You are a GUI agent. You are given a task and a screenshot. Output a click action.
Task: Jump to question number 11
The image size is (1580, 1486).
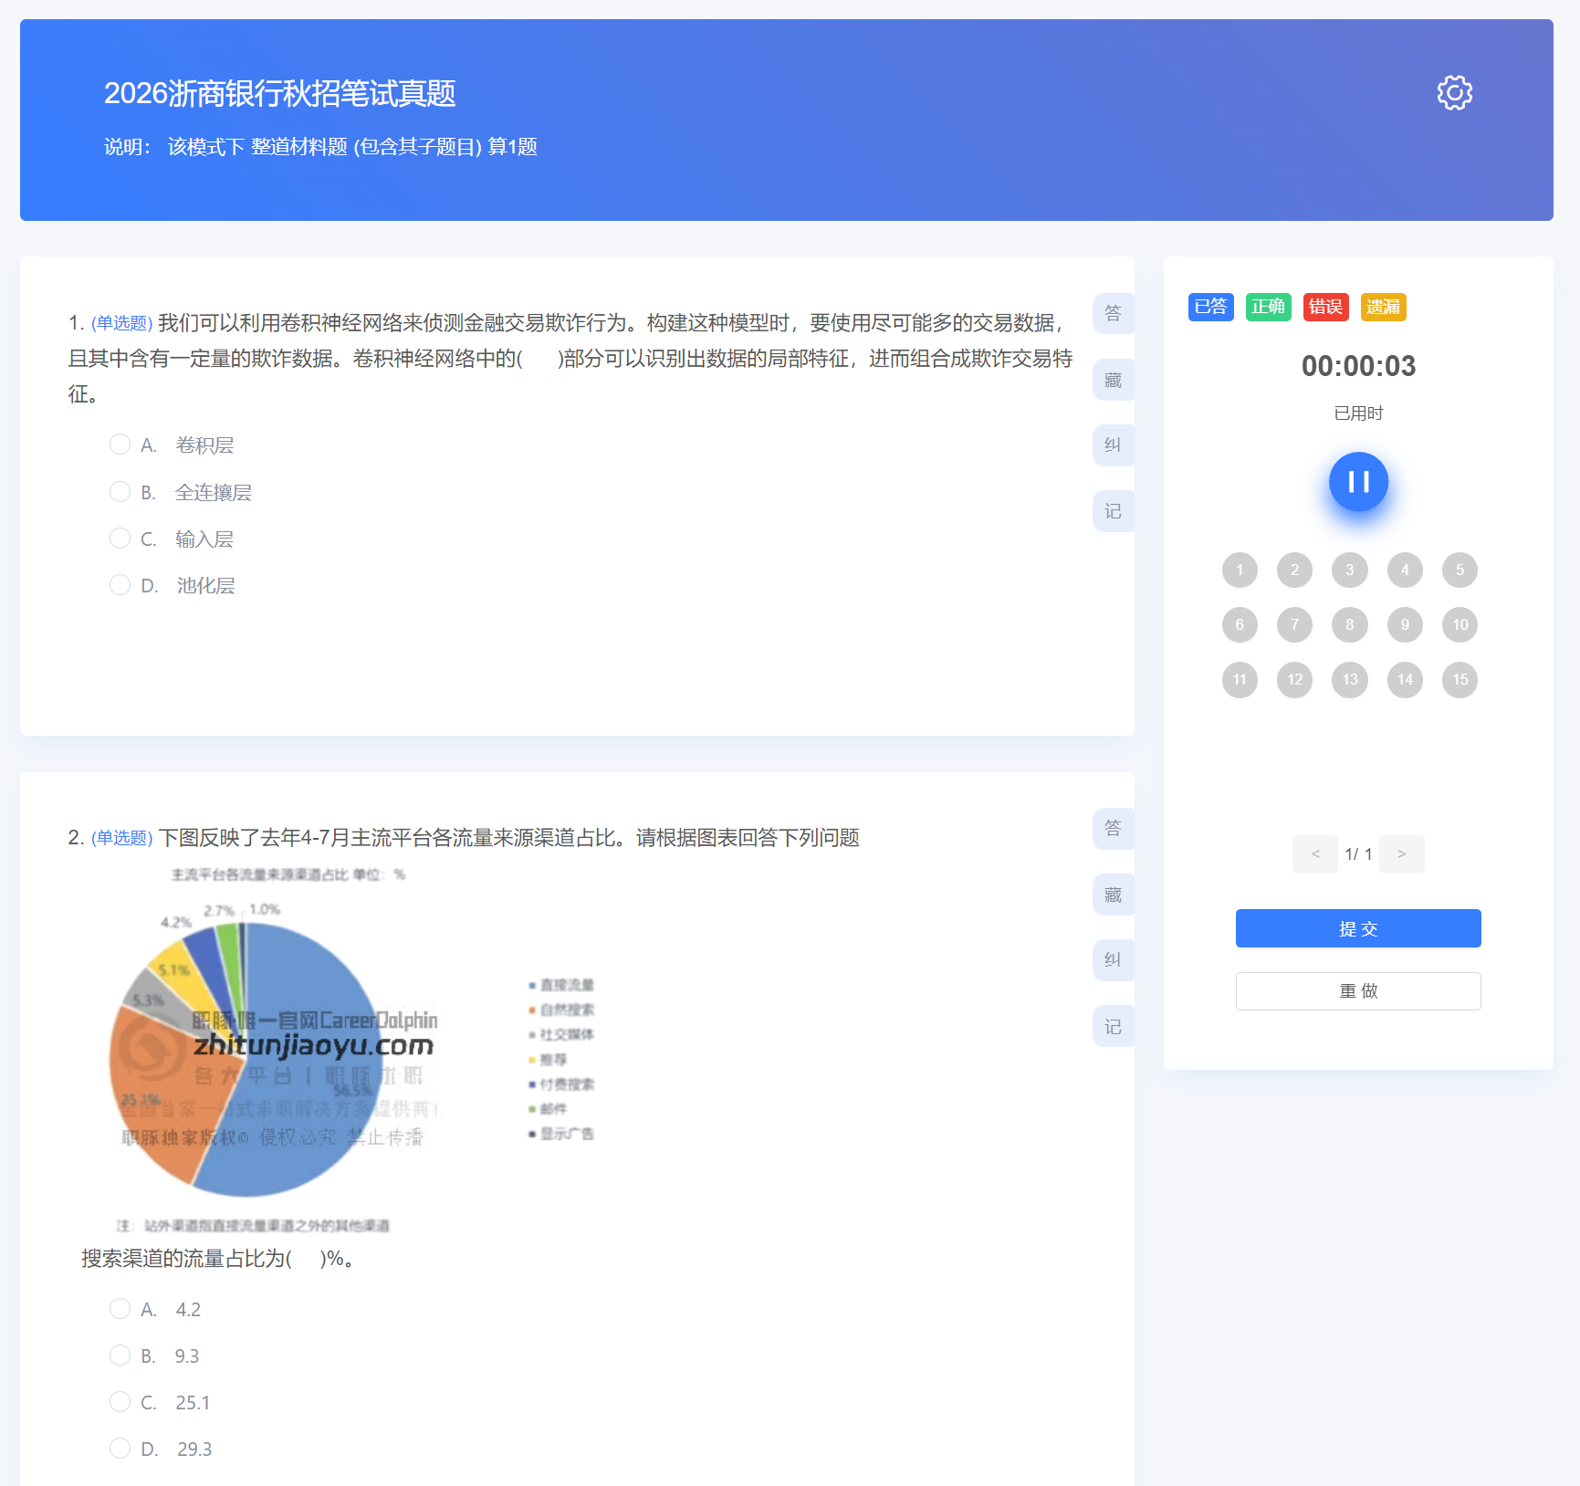click(x=1240, y=679)
